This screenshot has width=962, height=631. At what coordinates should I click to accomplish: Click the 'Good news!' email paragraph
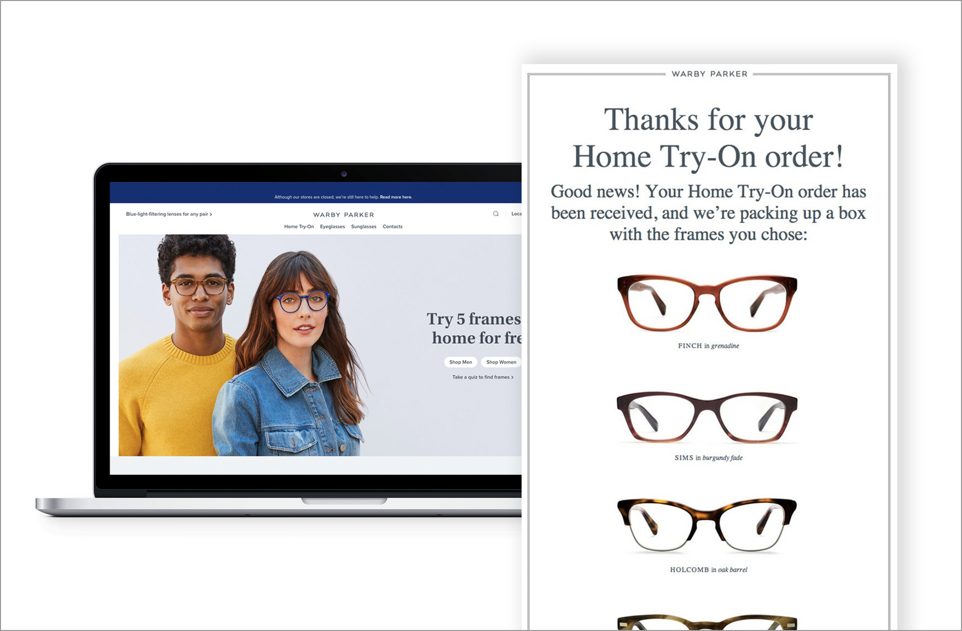point(708,213)
